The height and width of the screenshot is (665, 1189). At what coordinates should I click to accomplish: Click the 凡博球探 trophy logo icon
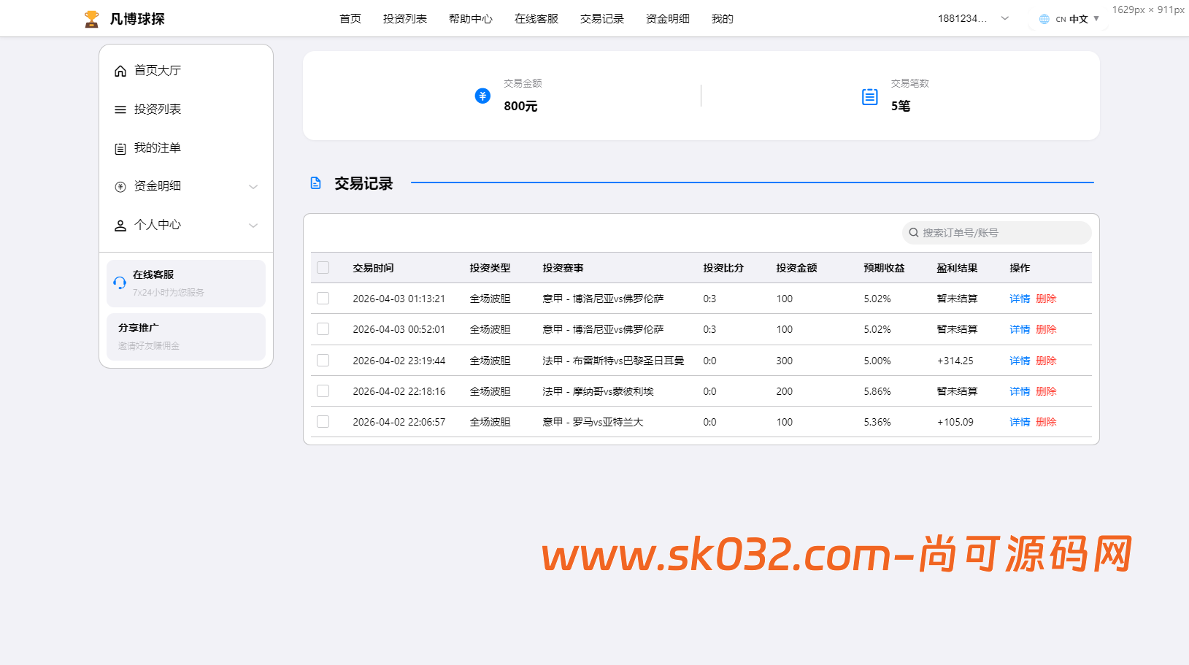[91, 18]
